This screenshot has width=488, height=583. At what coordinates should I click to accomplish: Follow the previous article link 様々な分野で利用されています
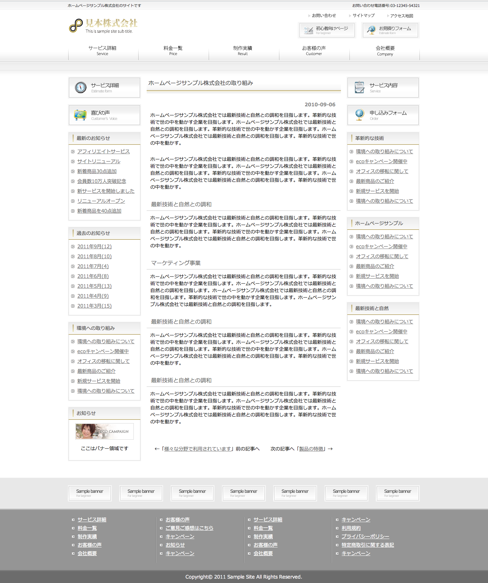point(198,449)
